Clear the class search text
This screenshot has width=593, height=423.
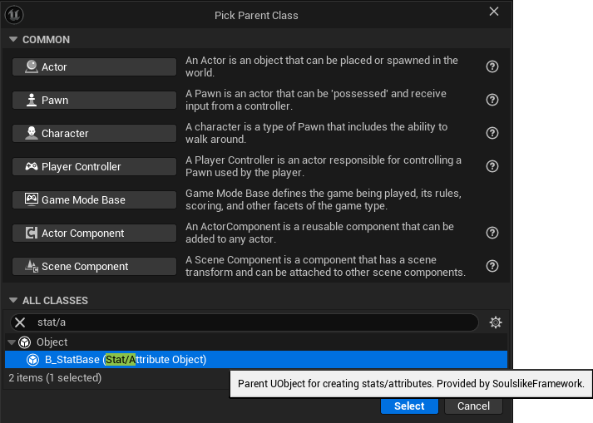pos(20,322)
